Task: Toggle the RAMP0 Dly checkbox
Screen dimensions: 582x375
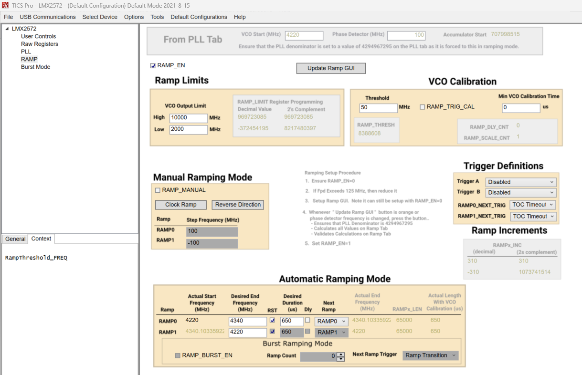Action: click(307, 321)
